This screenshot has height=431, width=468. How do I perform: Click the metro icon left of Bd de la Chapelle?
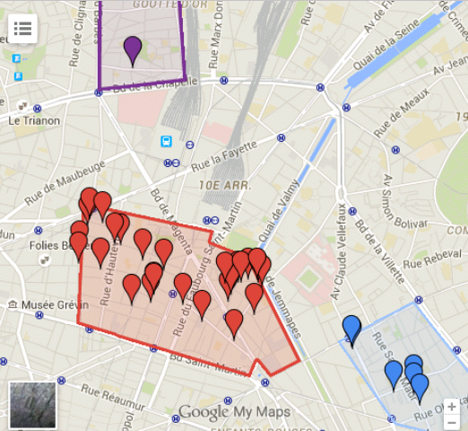tap(99, 92)
